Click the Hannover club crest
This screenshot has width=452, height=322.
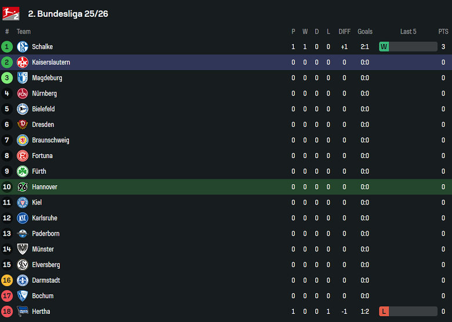(23, 187)
